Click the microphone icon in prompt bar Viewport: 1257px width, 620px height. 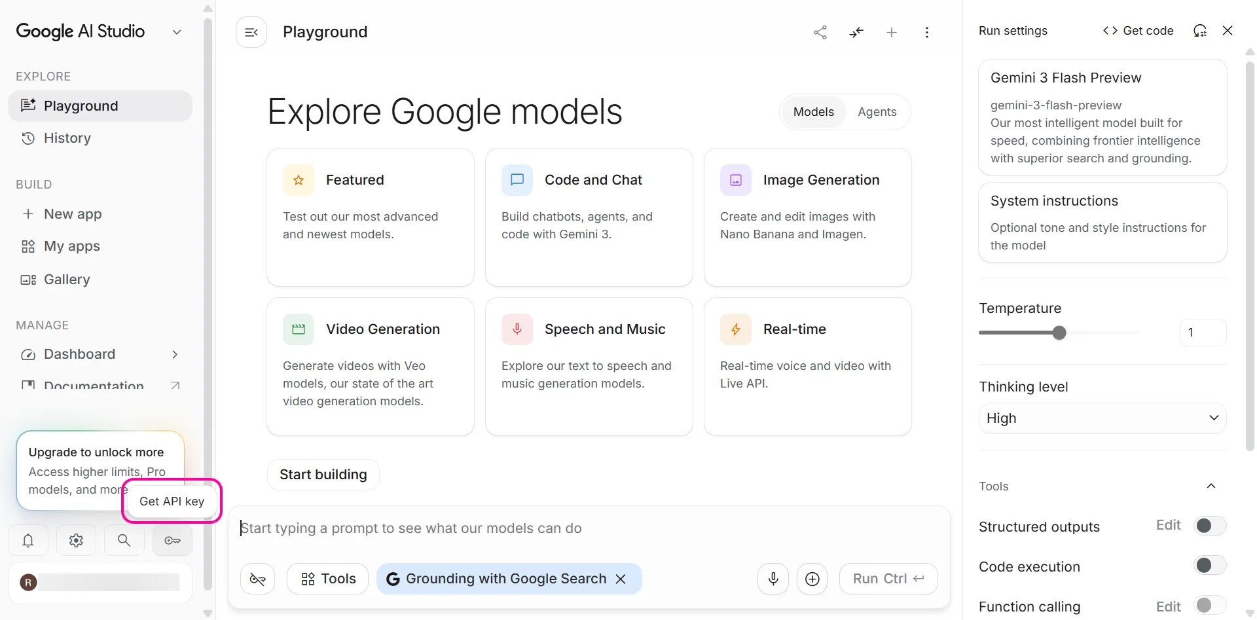click(773, 579)
